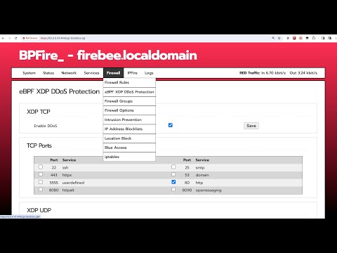Check the port 8090 opsmessaging checkbox
Screen dimensions: 337x253
[x=173, y=189]
